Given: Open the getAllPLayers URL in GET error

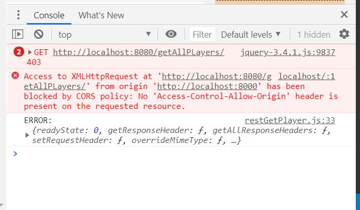Looking at the screenshot, I should tap(139, 52).
